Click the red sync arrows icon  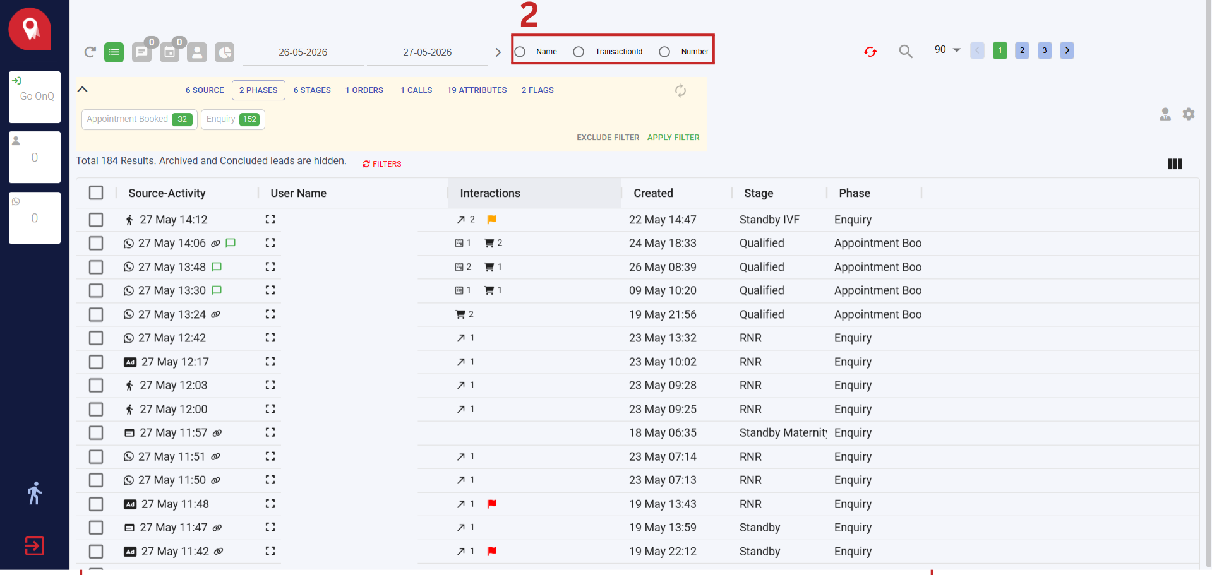pos(870,52)
